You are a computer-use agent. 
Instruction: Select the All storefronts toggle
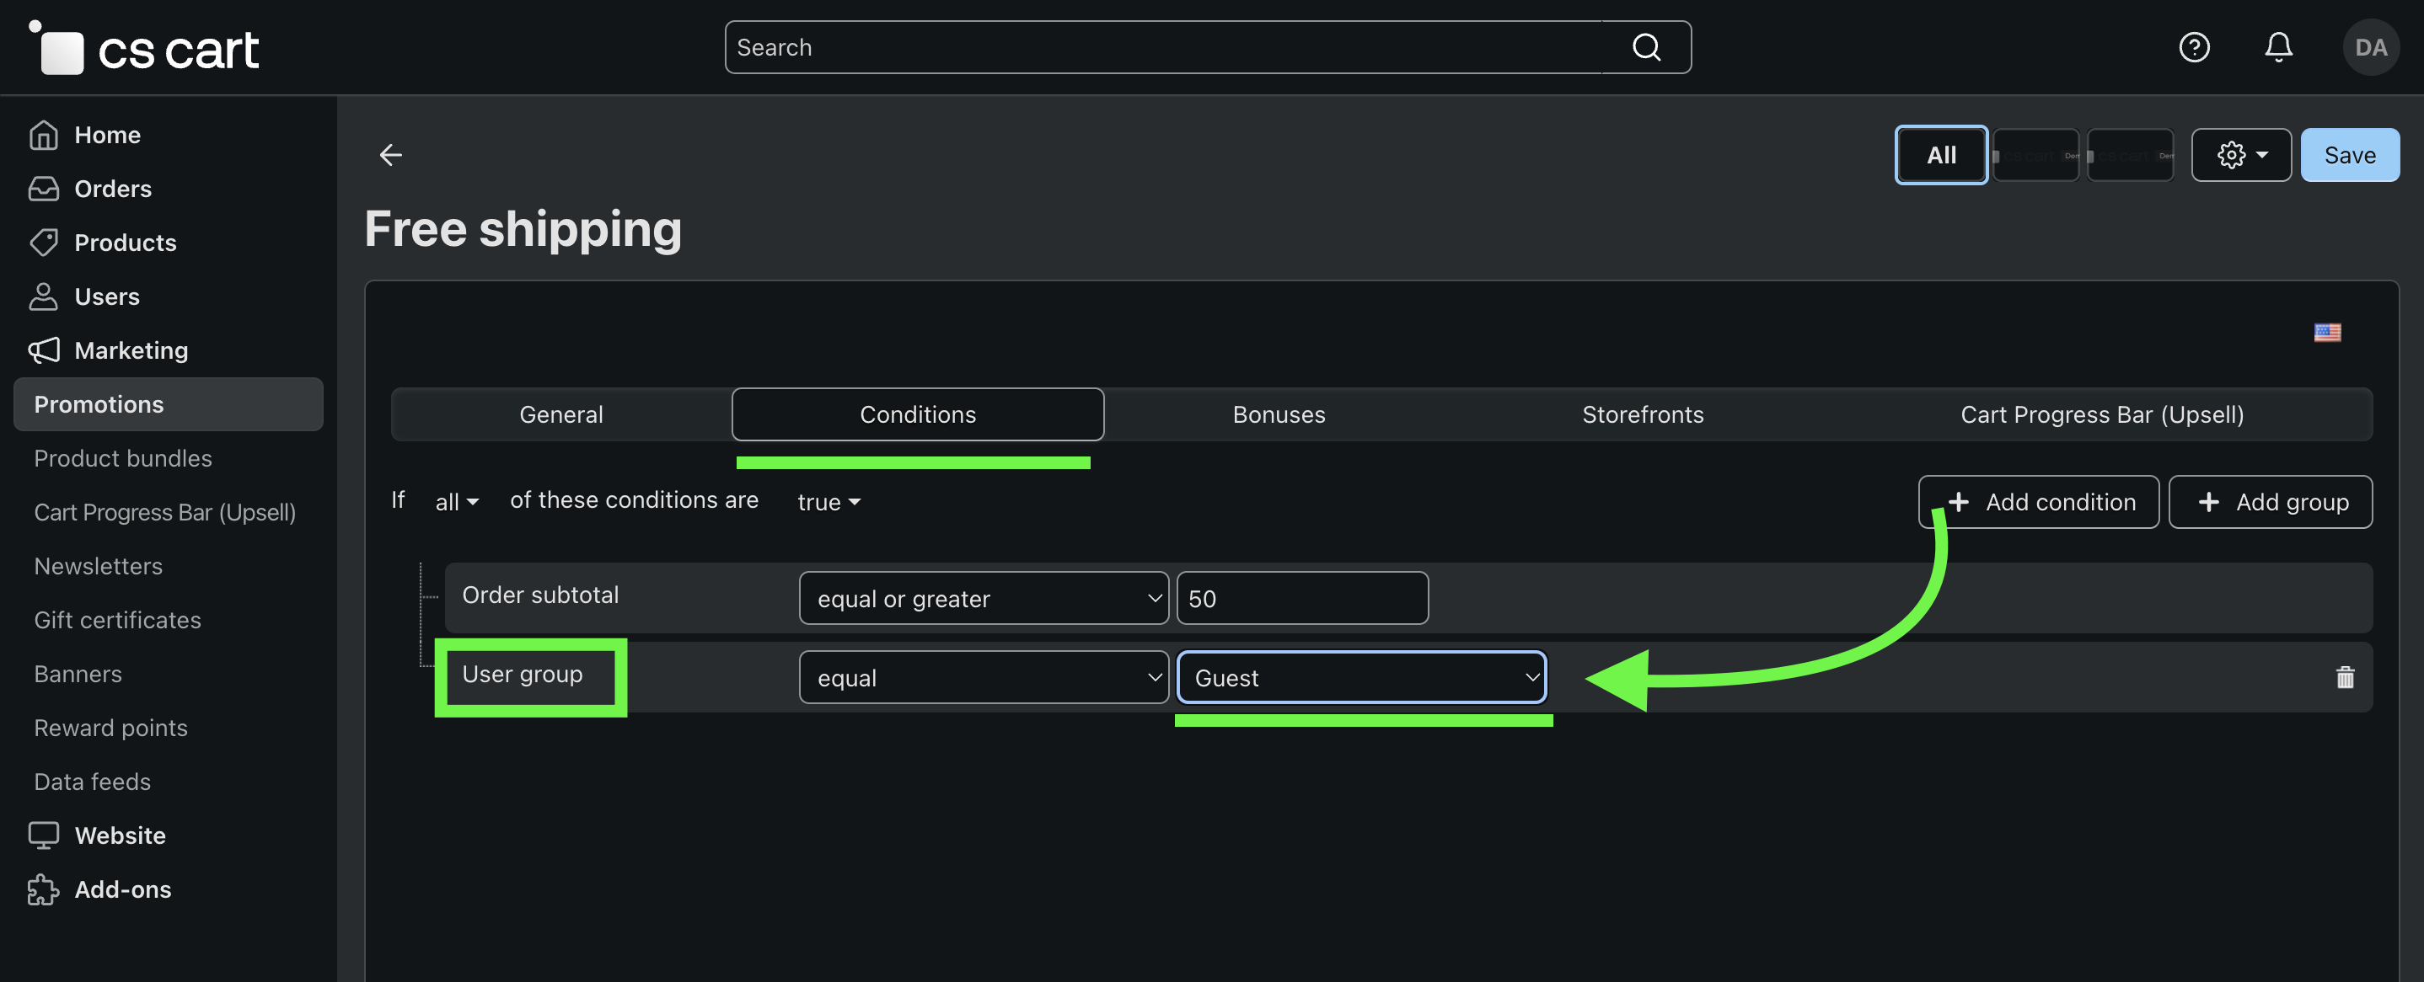[1940, 155]
